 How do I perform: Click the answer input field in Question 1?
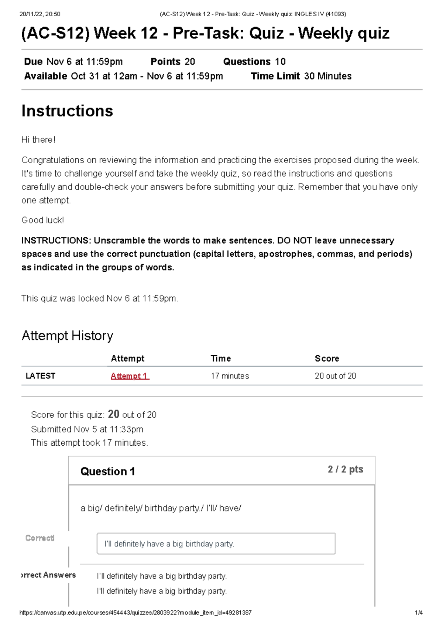[216, 544]
